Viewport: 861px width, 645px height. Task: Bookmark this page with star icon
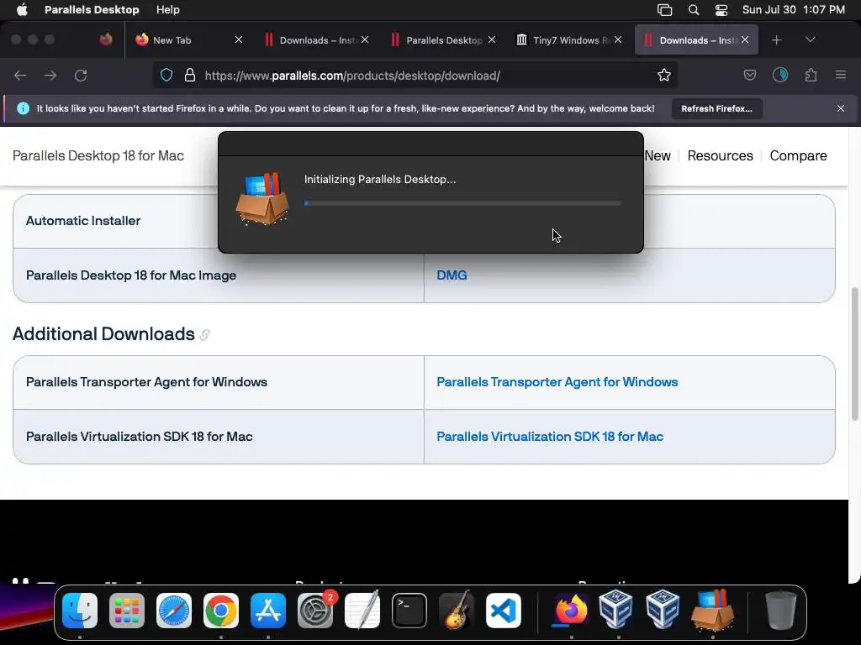click(x=664, y=76)
